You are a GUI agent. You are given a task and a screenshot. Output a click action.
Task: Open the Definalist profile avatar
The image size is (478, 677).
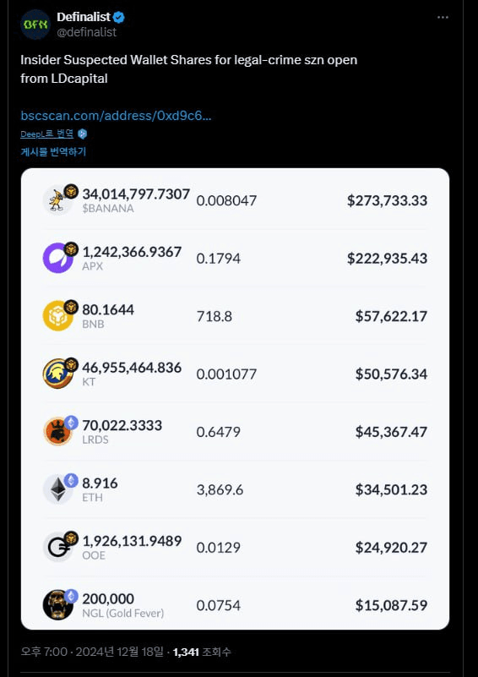click(x=35, y=25)
